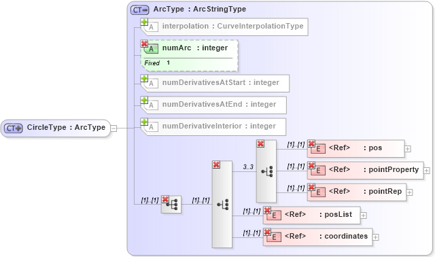The height and width of the screenshot is (257, 435).
Task: Click the [1]..[1] label before pointProperty
Action: 296,167
